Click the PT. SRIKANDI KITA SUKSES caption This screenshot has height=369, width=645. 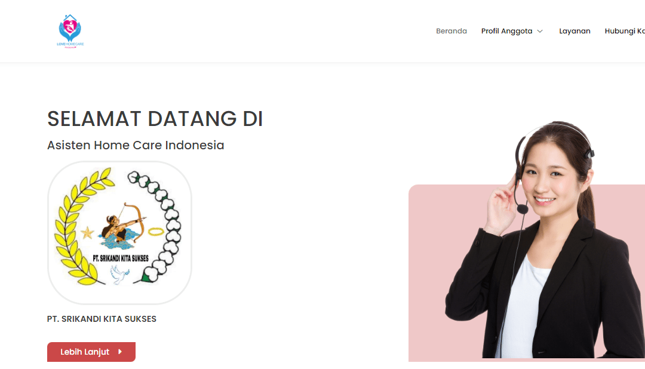[x=102, y=319]
